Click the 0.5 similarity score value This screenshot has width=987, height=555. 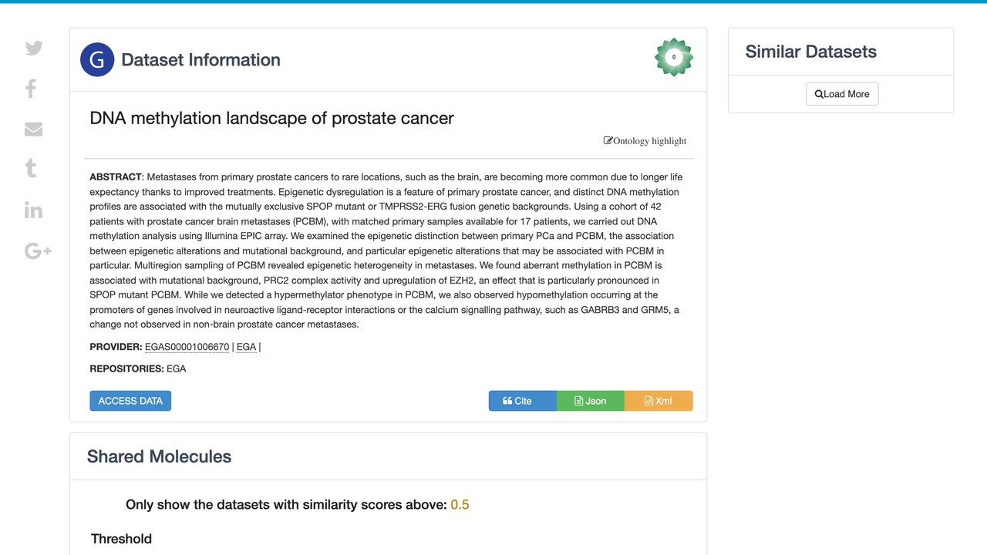[460, 505]
